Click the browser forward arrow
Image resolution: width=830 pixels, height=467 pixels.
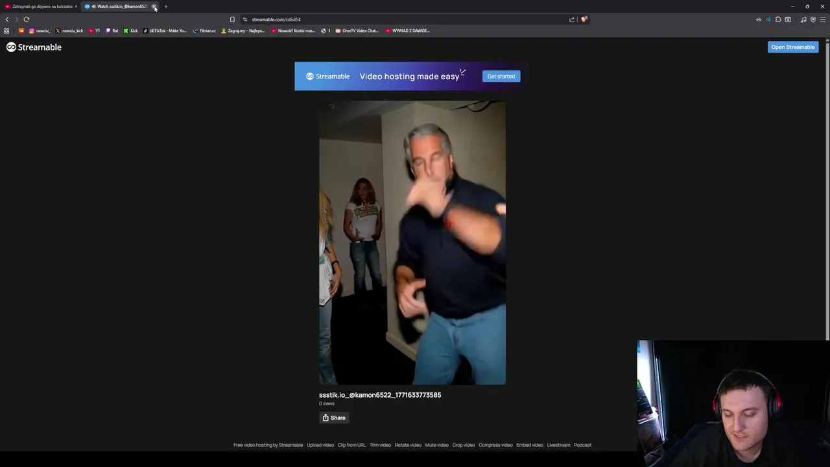pyautogui.click(x=16, y=19)
